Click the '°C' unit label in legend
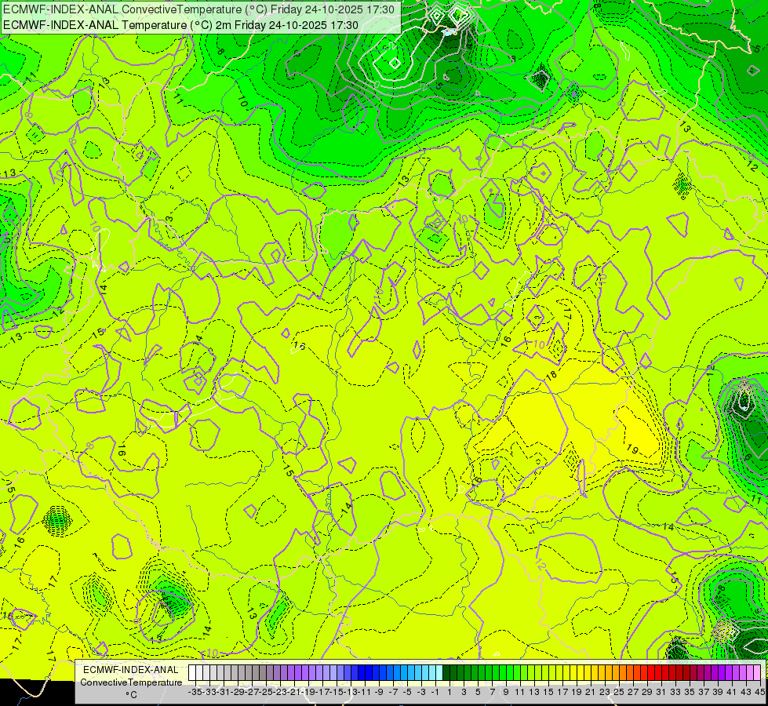The width and height of the screenshot is (768, 706). 131,695
